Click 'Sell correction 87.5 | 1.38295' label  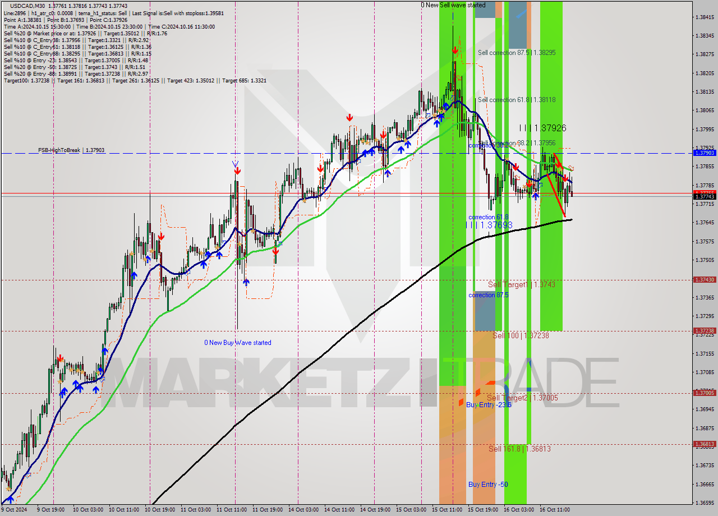click(x=517, y=53)
